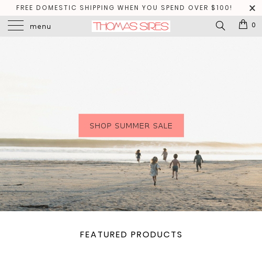
Task: Click the cart item count 0
Action: click(x=254, y=25)
